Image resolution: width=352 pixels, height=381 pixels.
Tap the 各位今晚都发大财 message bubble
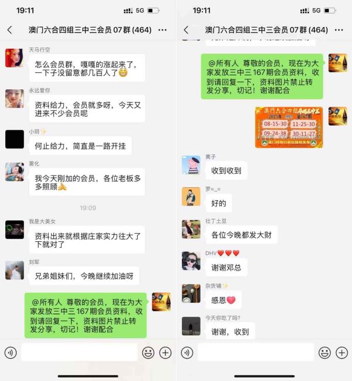pyautogui.click(x=242, y=235)
